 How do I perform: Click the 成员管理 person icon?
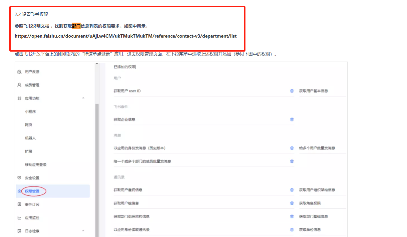point(19,85)
